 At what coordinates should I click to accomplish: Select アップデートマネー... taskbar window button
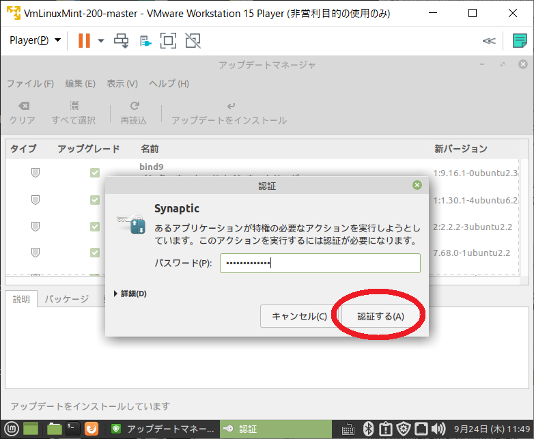163,429
